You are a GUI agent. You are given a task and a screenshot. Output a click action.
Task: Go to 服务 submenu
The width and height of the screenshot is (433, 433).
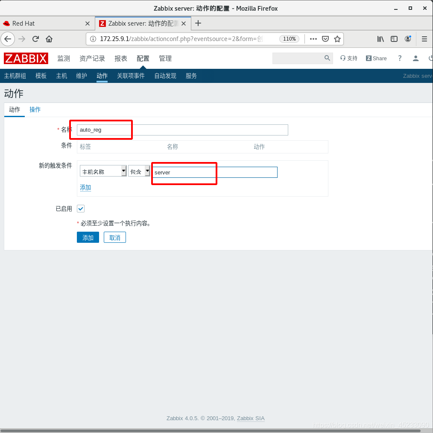click(191, 76)
